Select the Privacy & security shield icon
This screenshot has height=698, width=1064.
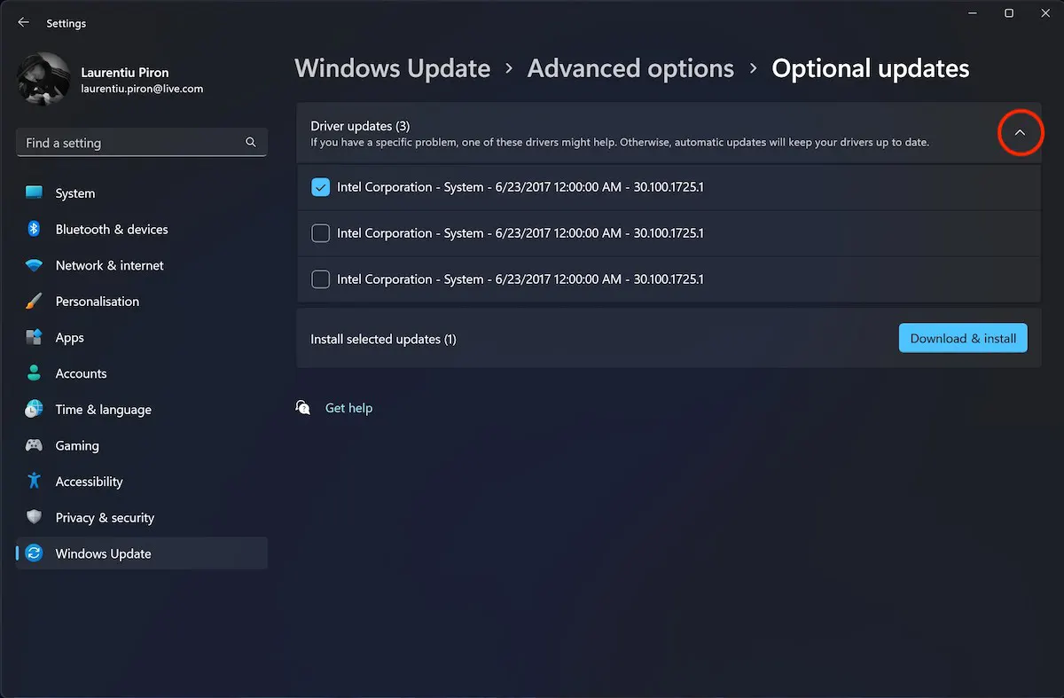coord(34,517)
